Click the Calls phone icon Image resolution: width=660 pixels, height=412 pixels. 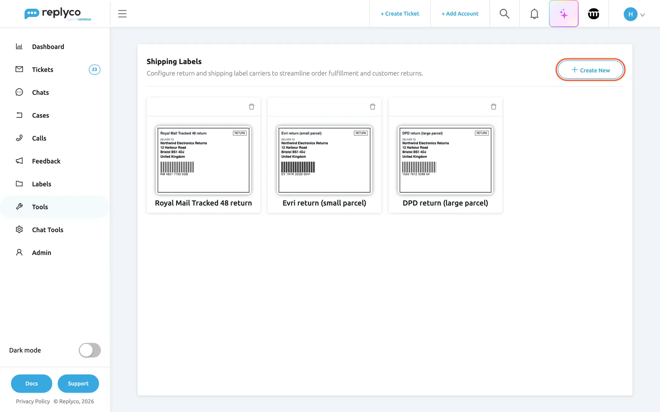pyautogui.click(x=19, y=138)
